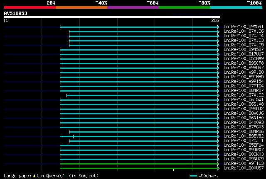Click the yellow query gap marker under Q00US7 bar
This screenshot has width=266, height=179.
pyautogui.click(x=173, y=170)
